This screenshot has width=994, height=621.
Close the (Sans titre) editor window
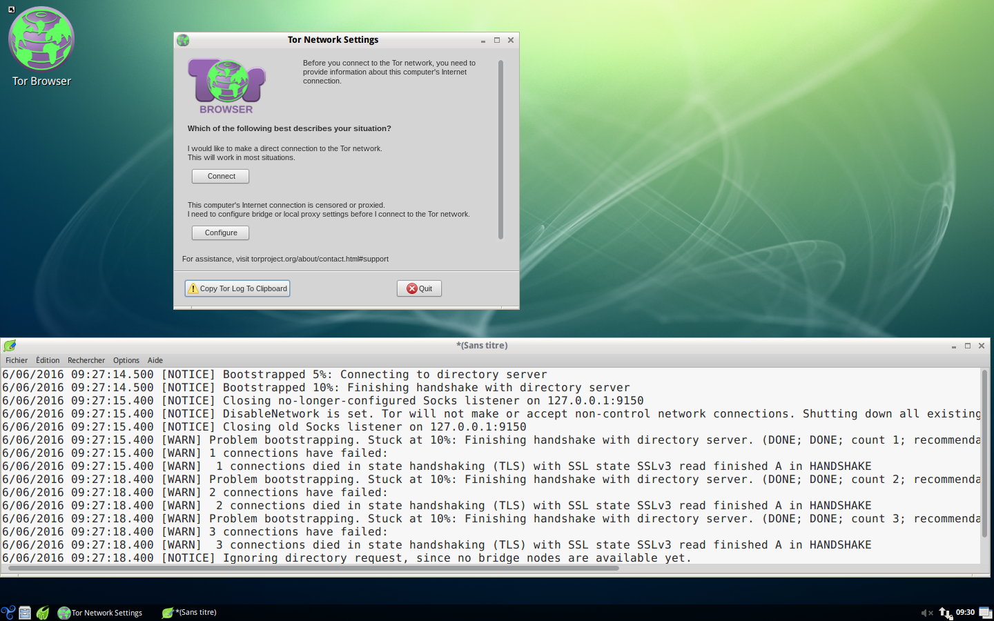(982, 346)
